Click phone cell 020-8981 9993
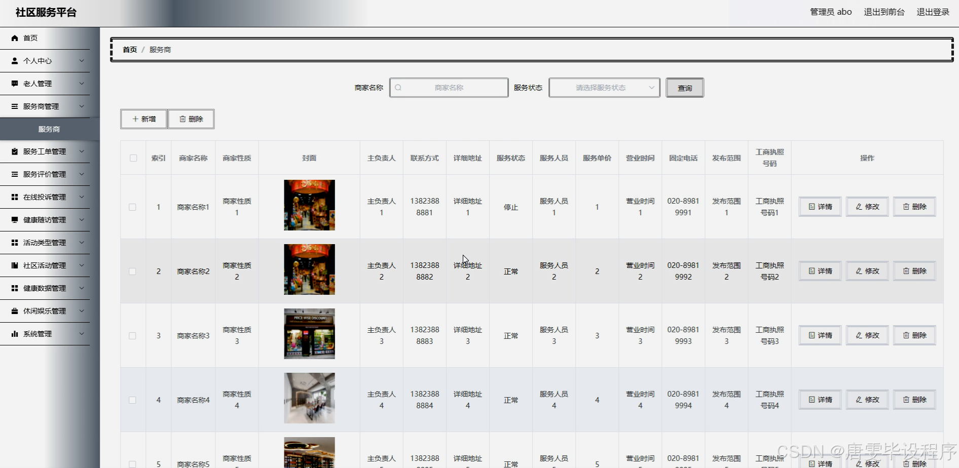 tap(683, 335)
